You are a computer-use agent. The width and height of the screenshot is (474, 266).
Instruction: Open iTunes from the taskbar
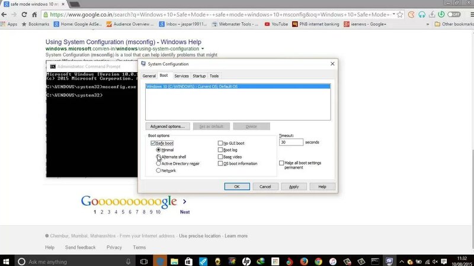[332, 261]
